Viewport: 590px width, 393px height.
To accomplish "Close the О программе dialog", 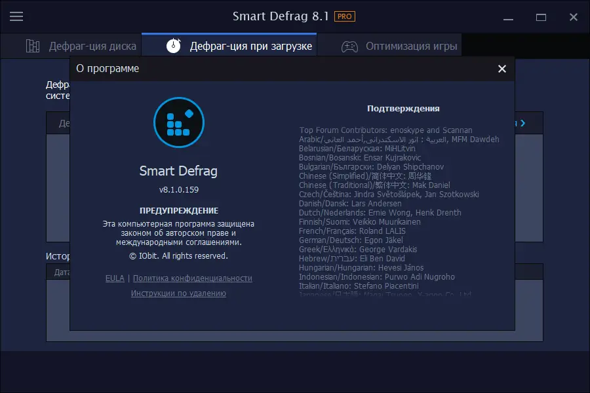I will coord(502,69).
